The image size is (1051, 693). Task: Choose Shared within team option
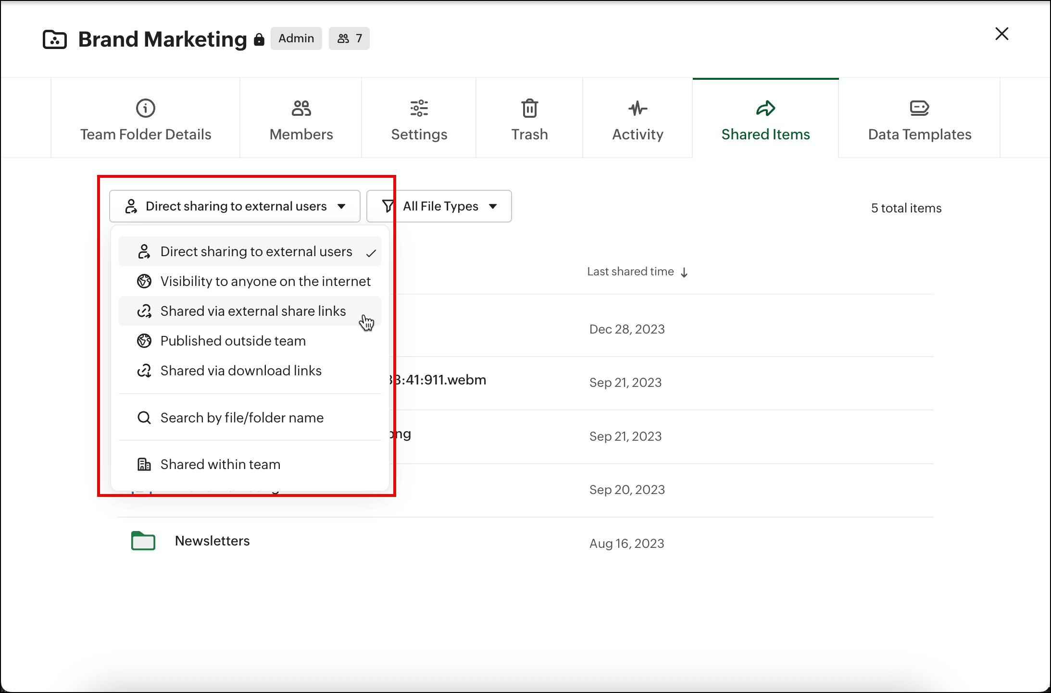coord(220,464)
